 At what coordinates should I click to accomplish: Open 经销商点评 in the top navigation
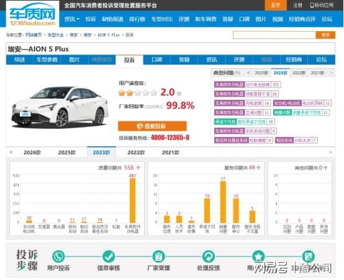click(x=302, y=19)
